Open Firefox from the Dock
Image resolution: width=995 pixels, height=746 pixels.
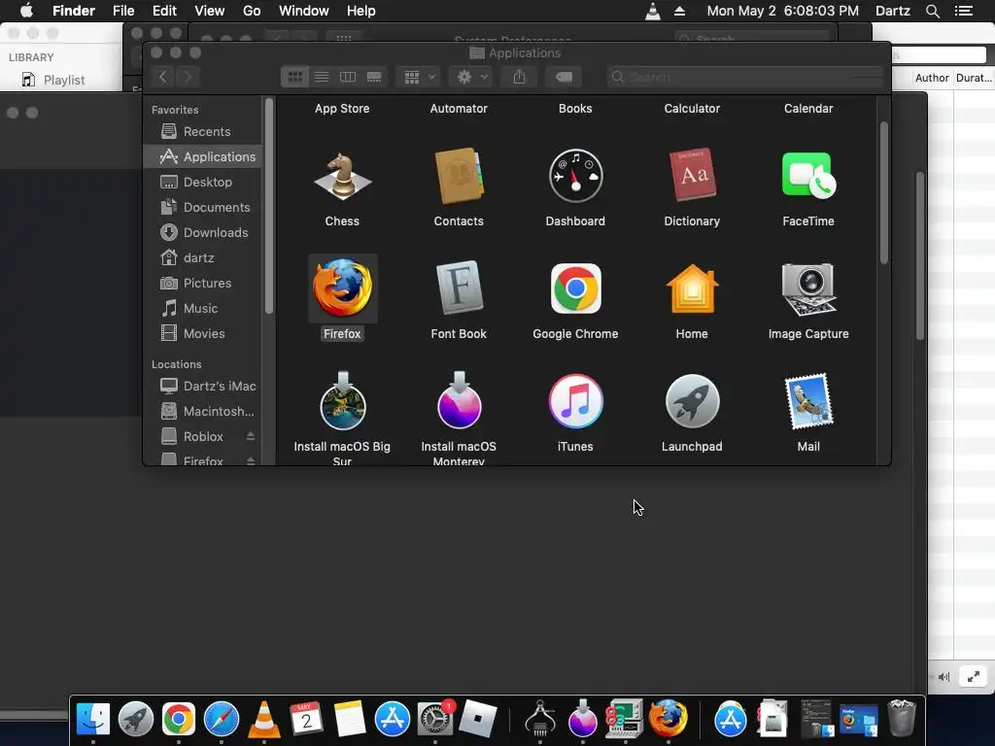click(669, 720)
